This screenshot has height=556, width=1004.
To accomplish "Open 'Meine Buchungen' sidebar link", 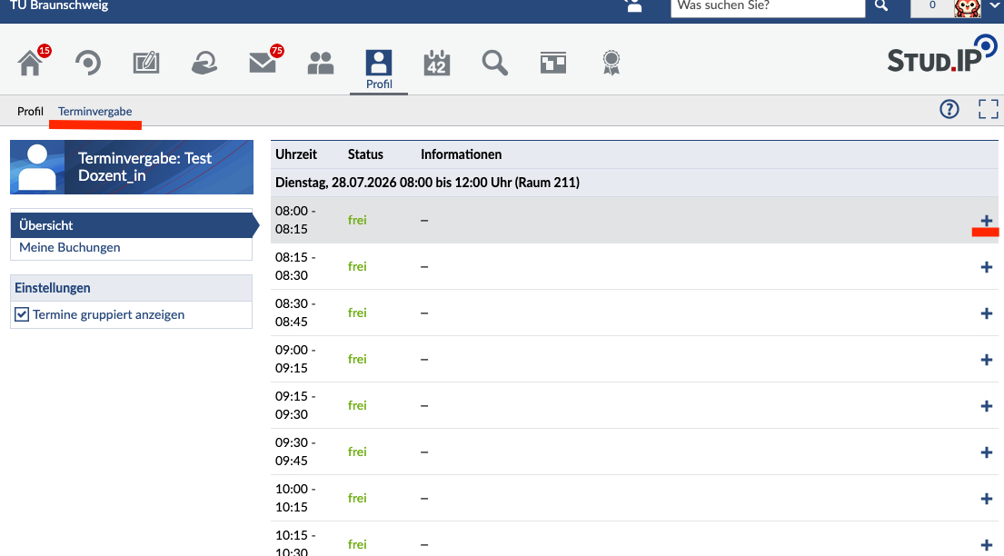I will (70, 247).
